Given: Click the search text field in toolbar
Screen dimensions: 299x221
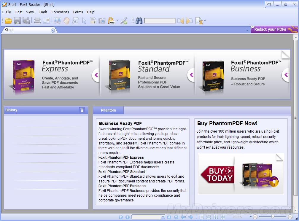Looking at the screenshot, I should tap(160, 21).
